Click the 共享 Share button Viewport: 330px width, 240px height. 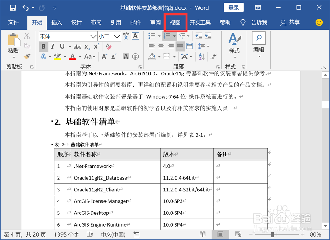tap(290, 22)
